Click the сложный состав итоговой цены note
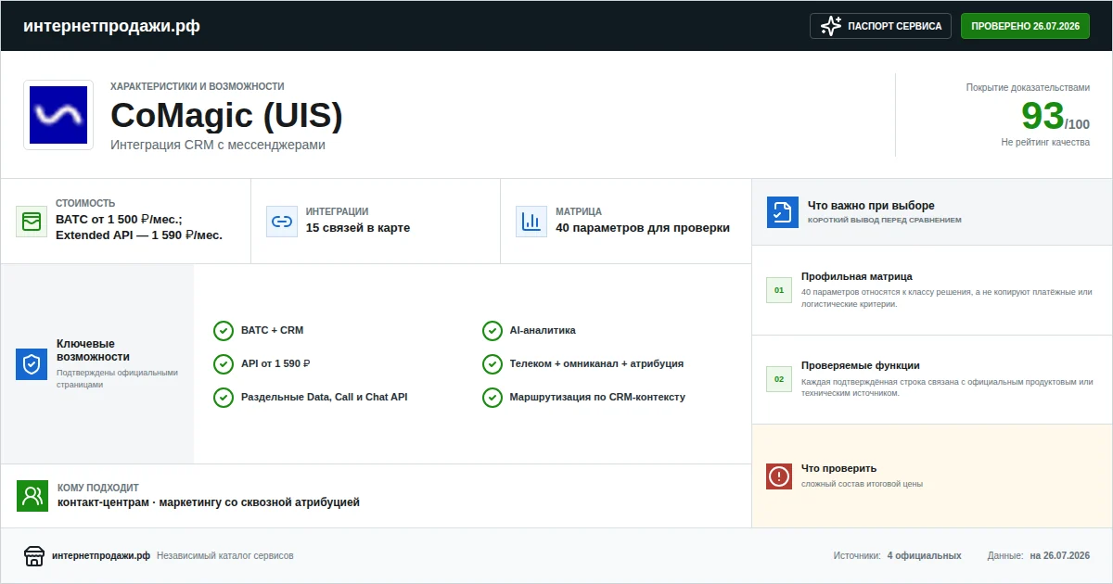 point(862,484)
